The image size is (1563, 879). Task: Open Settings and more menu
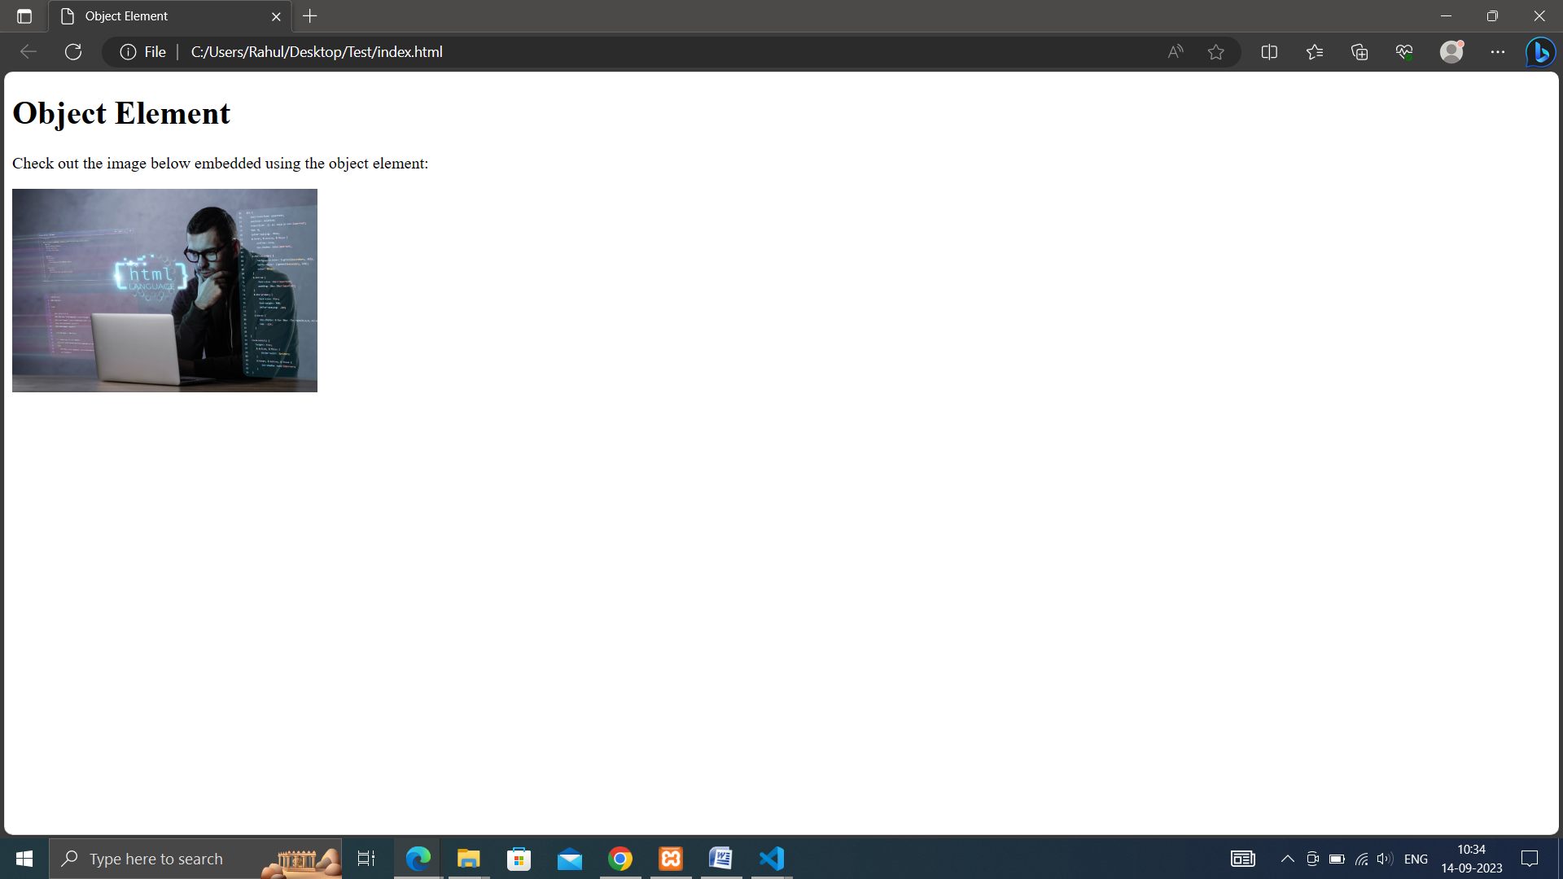tap(1498, 52)
